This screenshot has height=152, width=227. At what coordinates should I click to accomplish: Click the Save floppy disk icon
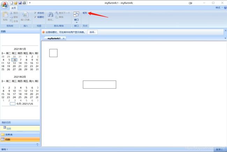click(20, 3)
